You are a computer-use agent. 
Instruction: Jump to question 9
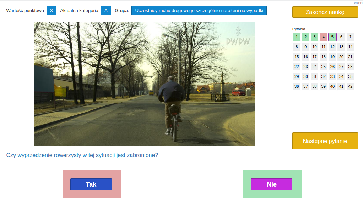pos(305,47)
